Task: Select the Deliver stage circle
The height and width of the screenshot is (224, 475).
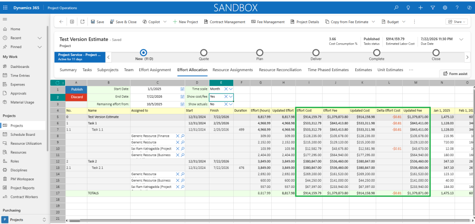Action: [316, 53]
